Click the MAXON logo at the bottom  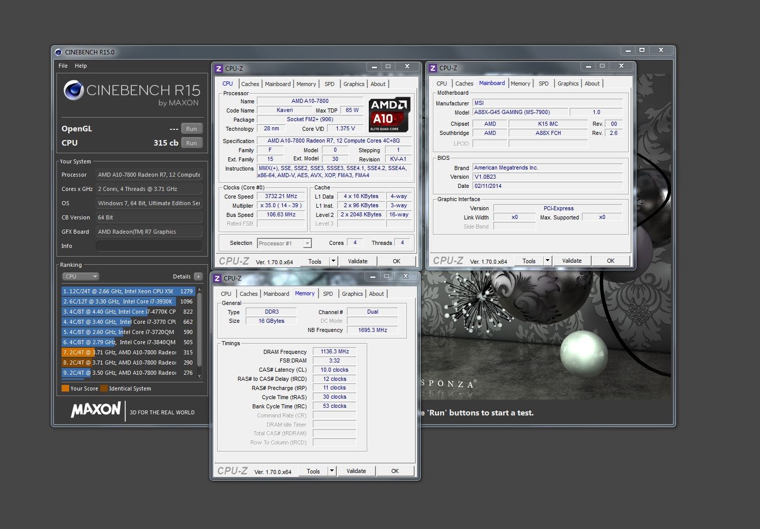(96, 409)
